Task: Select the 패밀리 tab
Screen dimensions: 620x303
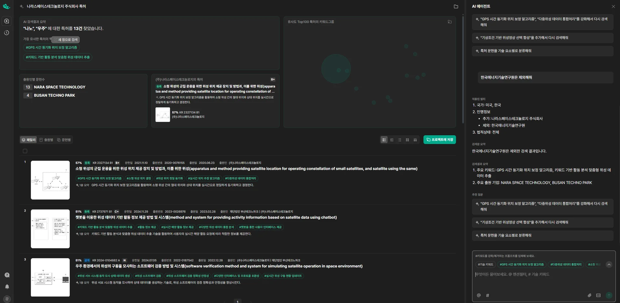Action: tap(28, 140)
